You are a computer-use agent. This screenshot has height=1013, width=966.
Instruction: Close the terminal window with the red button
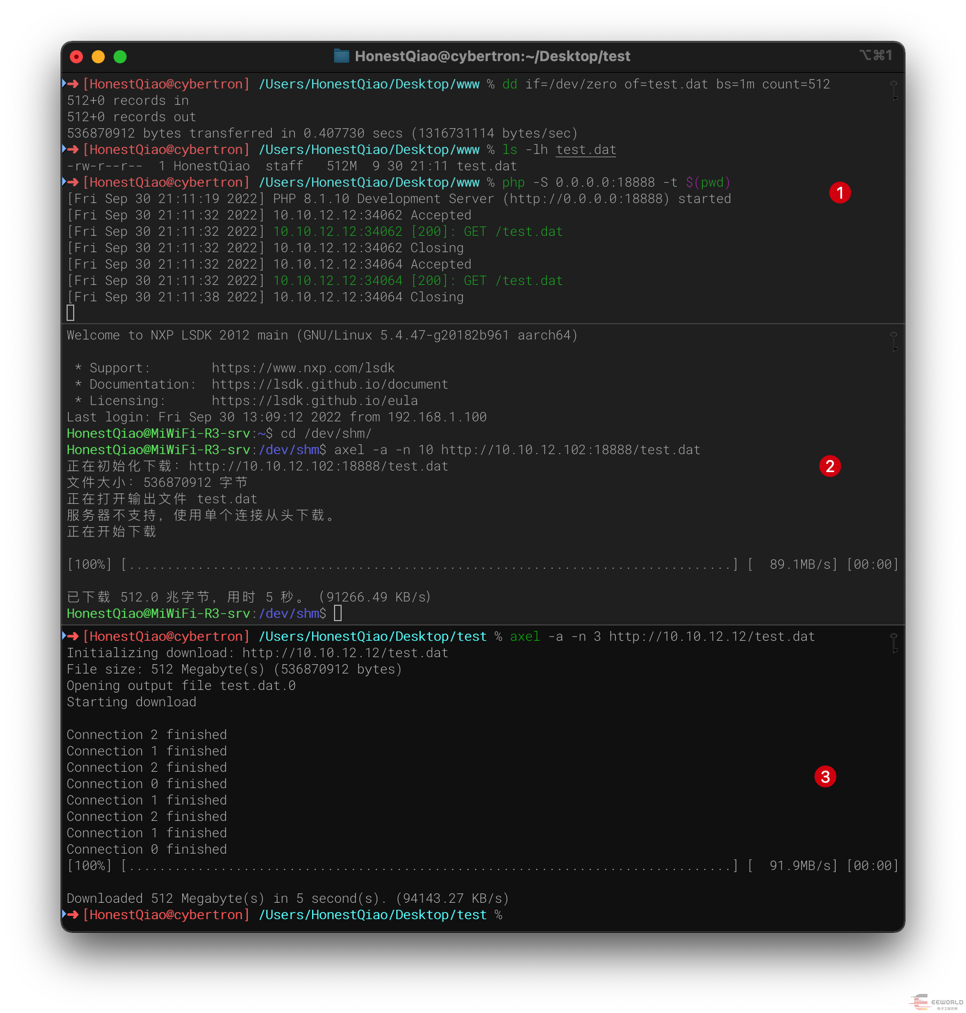point(77,57)
